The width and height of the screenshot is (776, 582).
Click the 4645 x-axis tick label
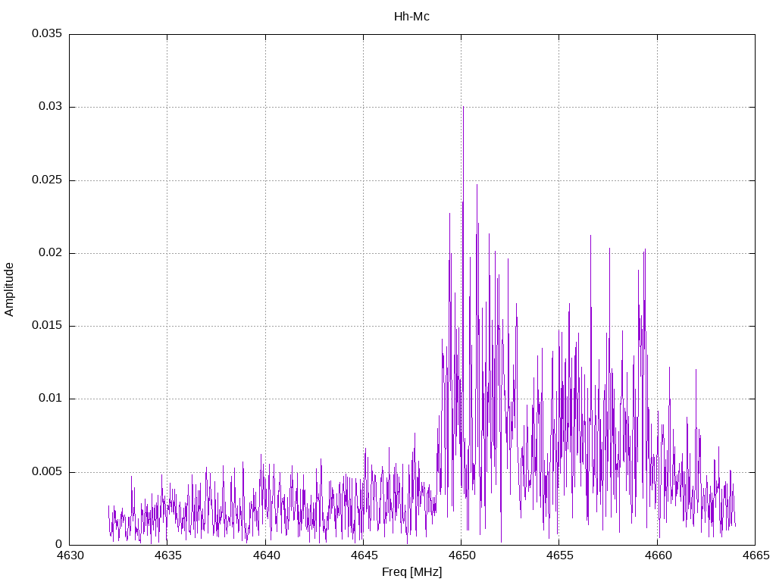click(x=363, y=556)
